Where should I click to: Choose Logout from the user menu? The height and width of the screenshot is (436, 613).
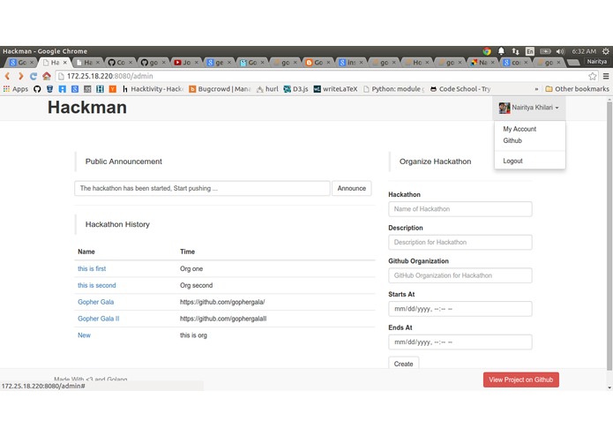(x=512, y=162)
